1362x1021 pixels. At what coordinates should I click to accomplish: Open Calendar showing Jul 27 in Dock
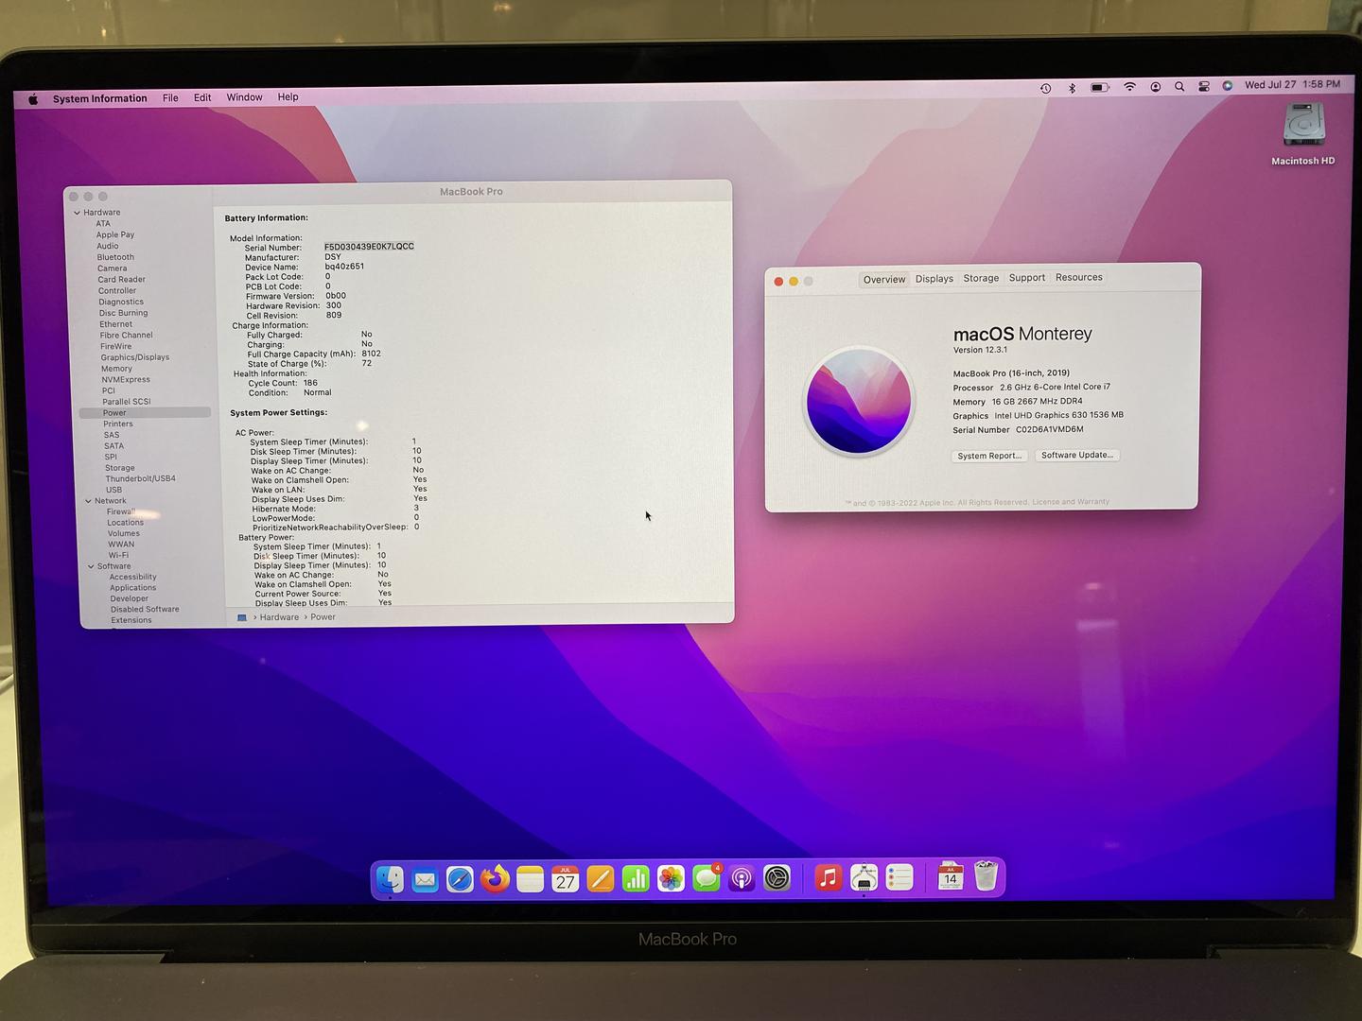click(x=565, y=879)
